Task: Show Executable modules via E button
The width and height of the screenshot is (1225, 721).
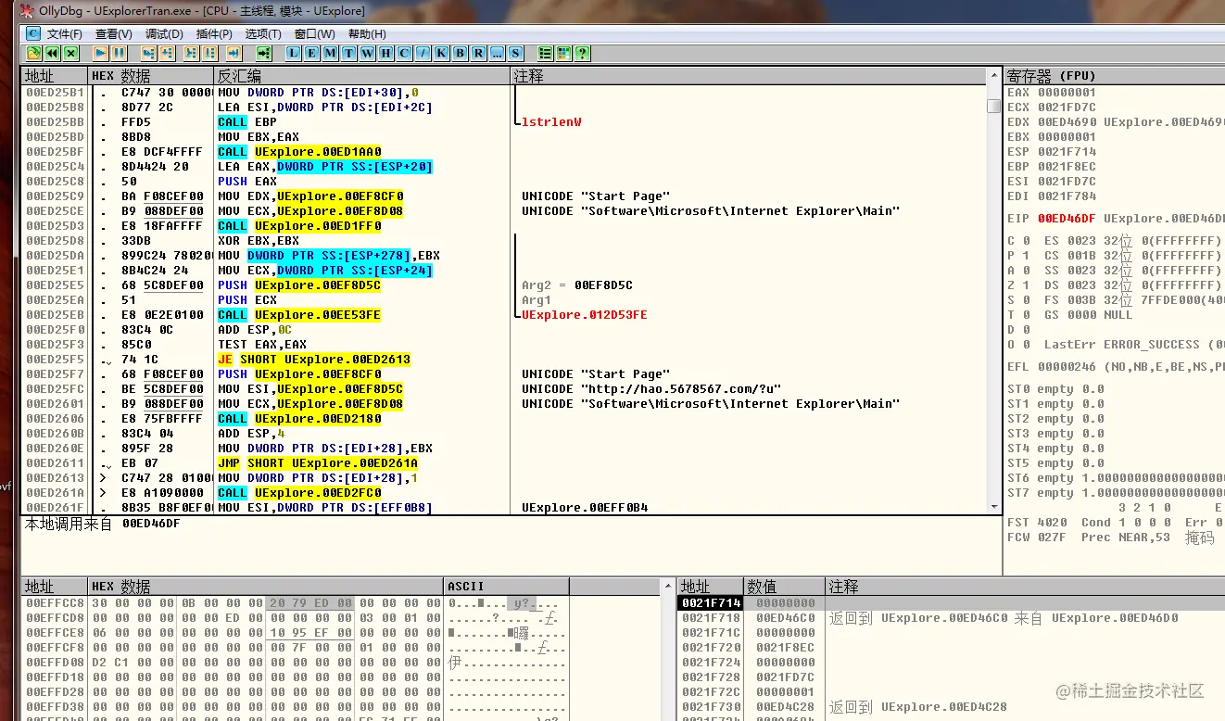Action: click(311, 53)
